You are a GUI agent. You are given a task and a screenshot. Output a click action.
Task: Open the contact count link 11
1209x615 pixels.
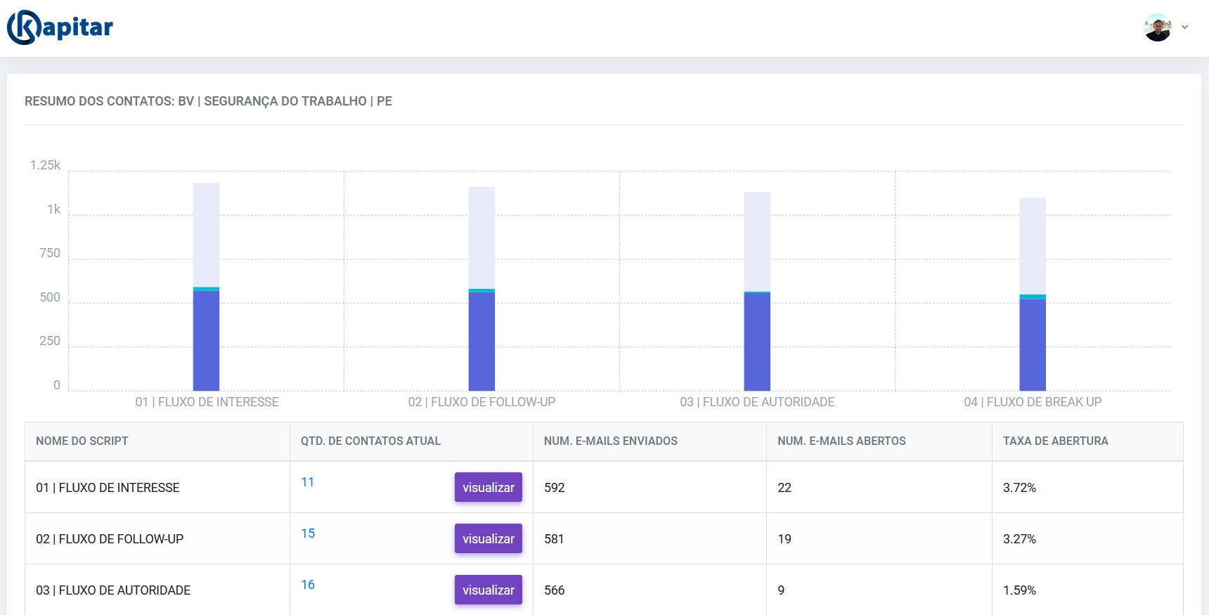click(x=307, y=482)
